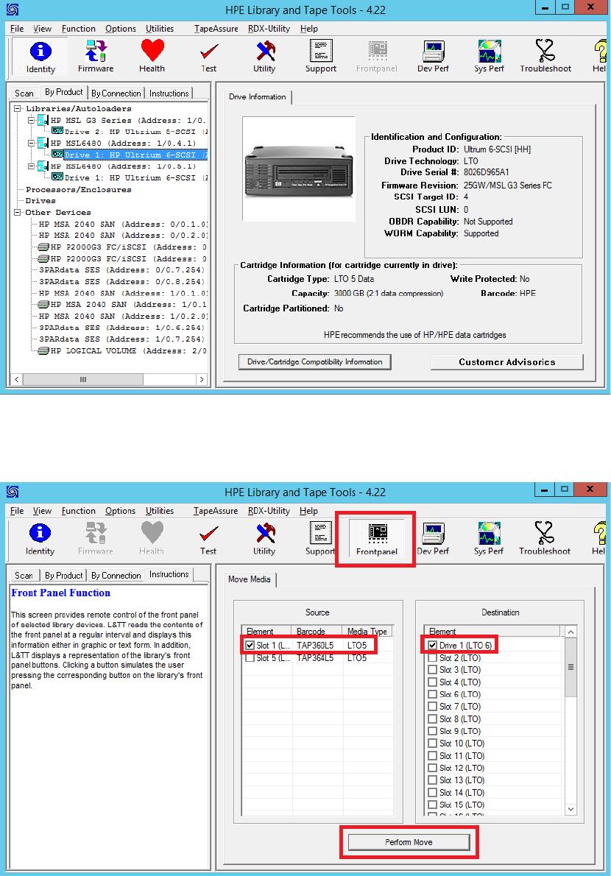Select Test checkmark icon in top window
Screen dimensions: 611x876
(x=208, y=57)
